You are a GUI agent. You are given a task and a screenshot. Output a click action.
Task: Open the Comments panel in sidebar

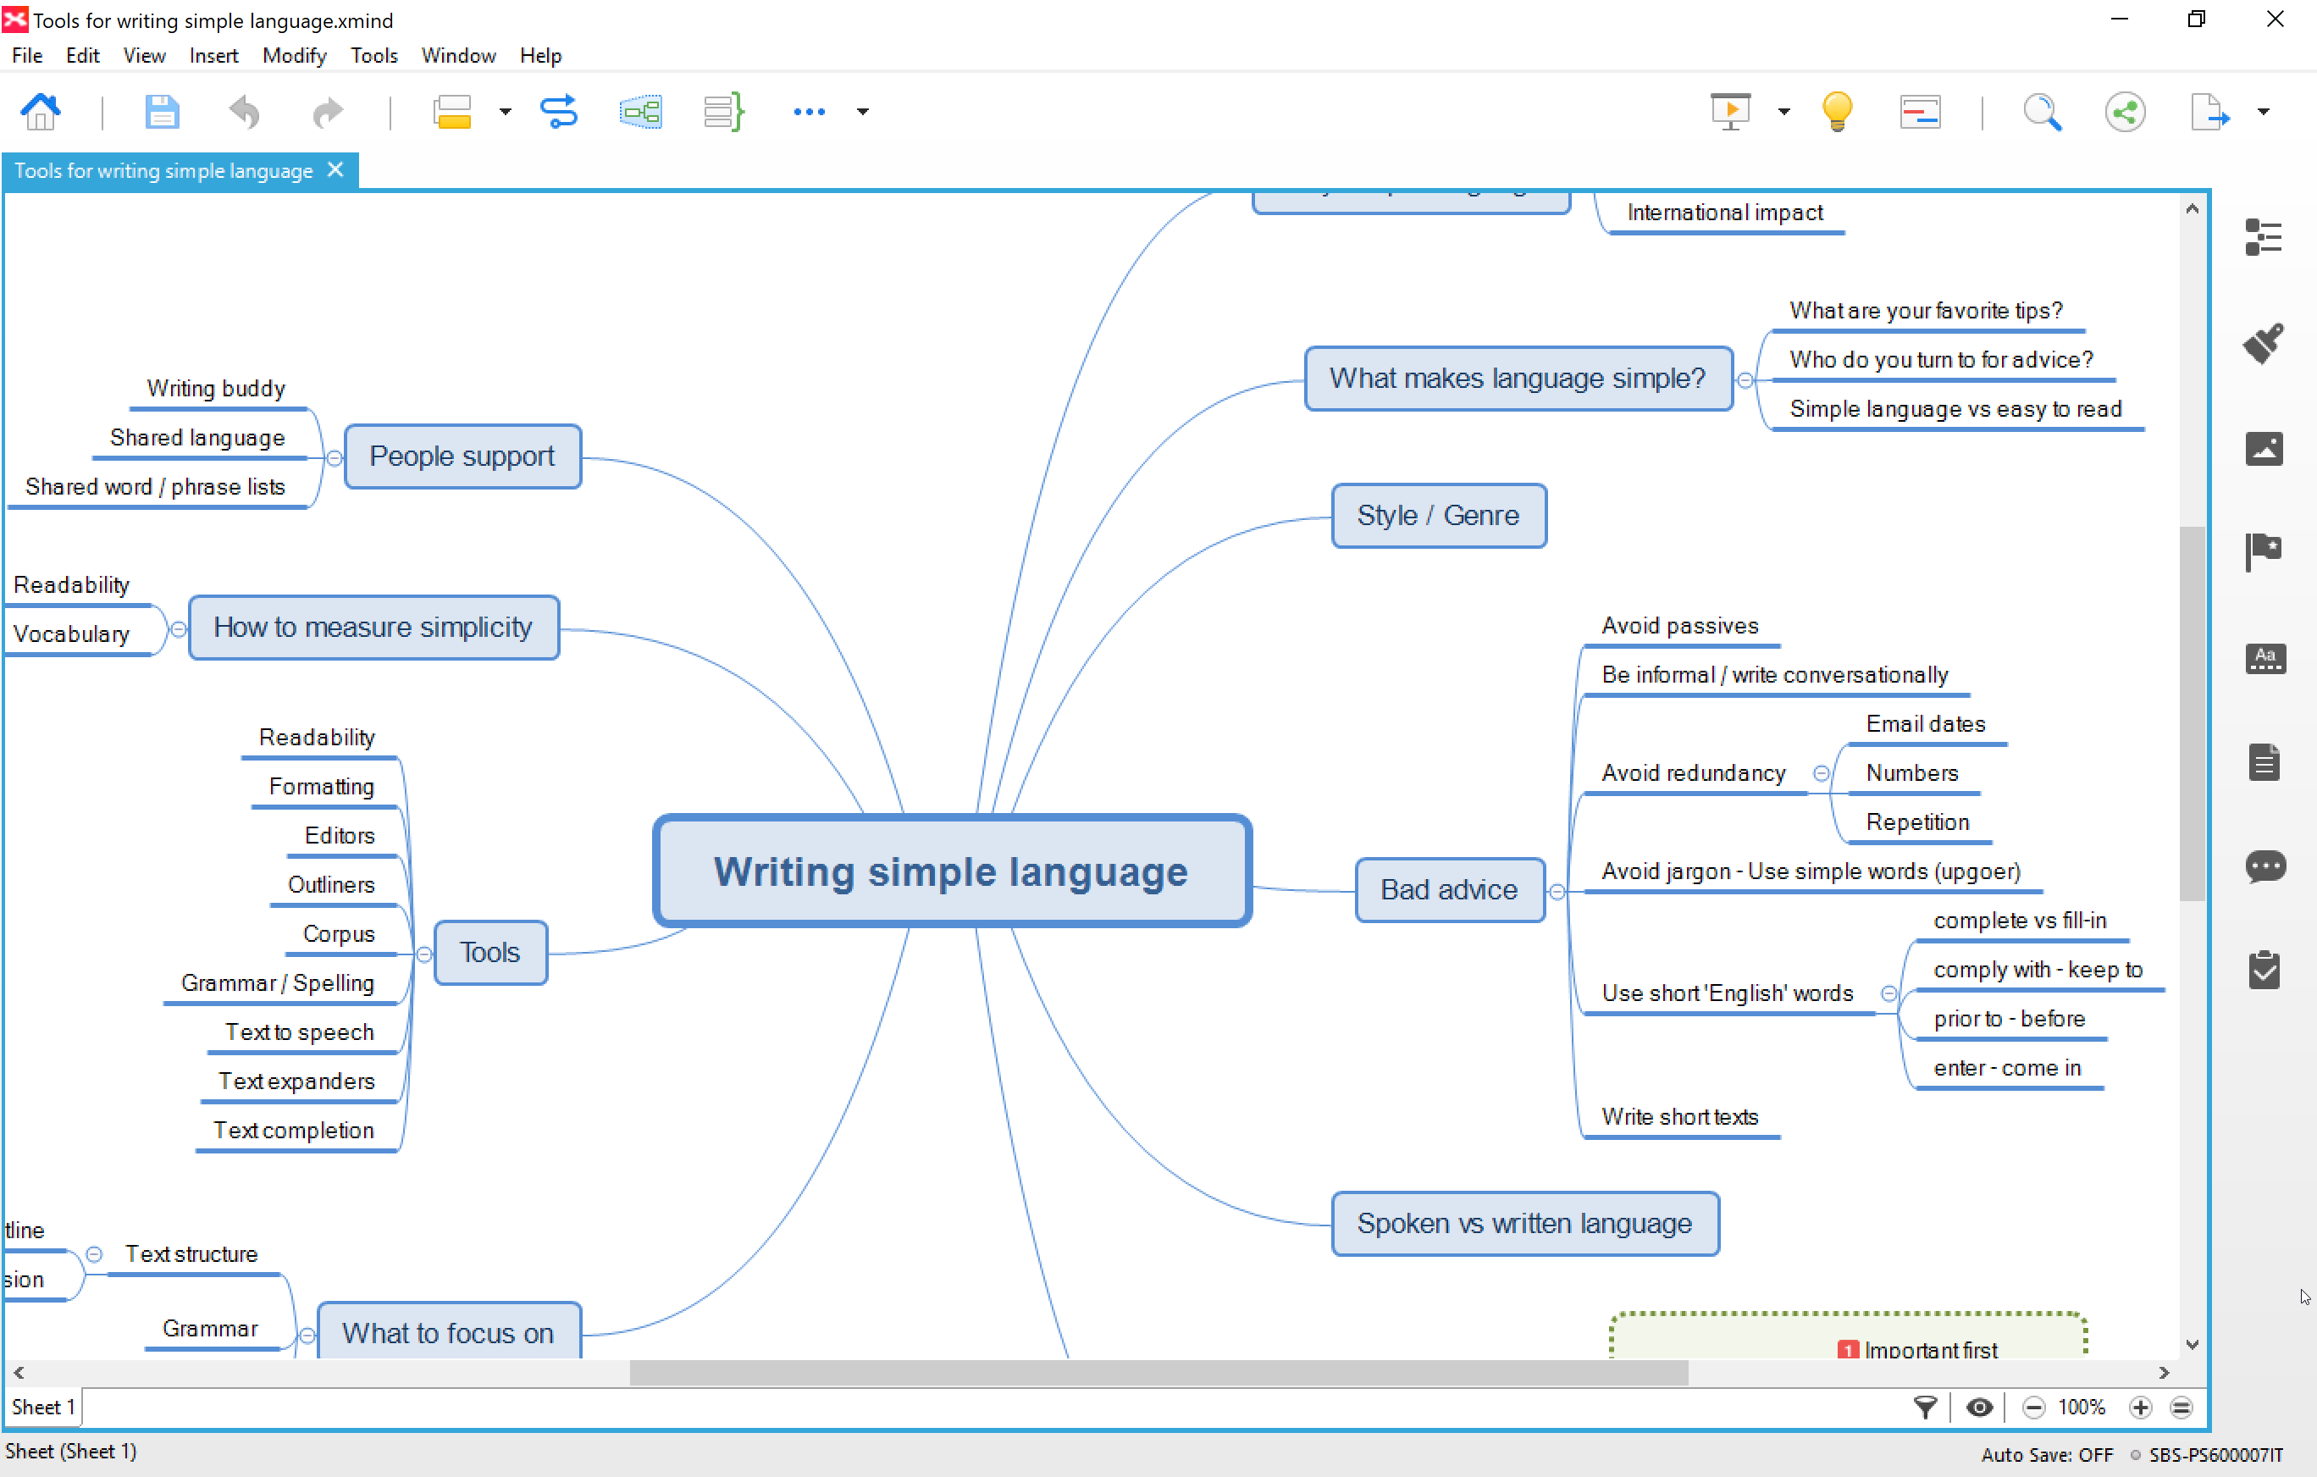tap(2265, 867)
